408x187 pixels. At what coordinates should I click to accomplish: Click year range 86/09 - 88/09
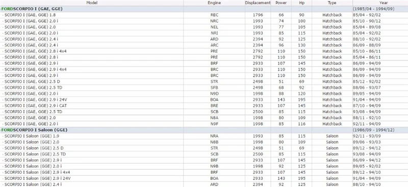(x=367, y=45)
